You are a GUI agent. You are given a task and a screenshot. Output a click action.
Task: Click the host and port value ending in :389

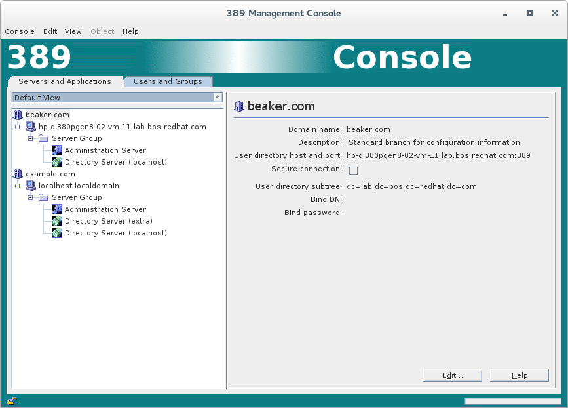pos(438,156)
